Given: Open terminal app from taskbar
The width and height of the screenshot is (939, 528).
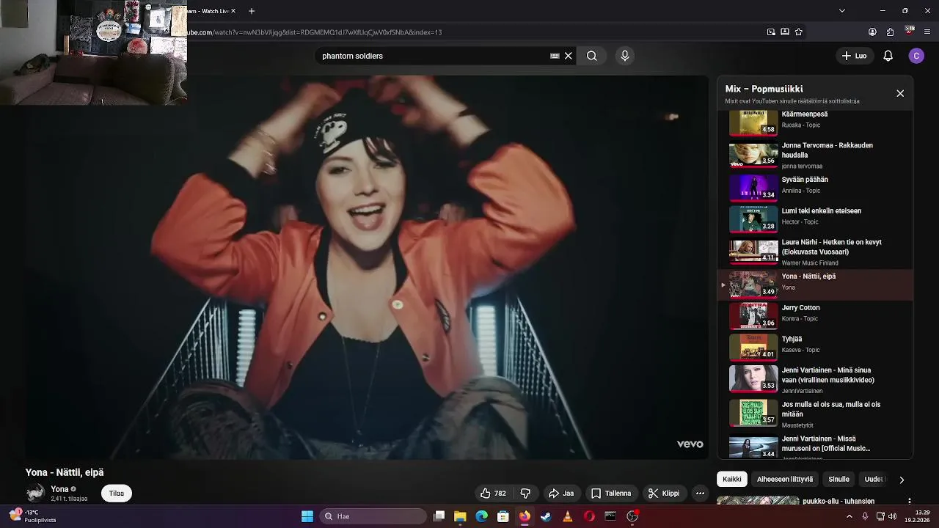Looking at the screenshot, I should [610, 516].
